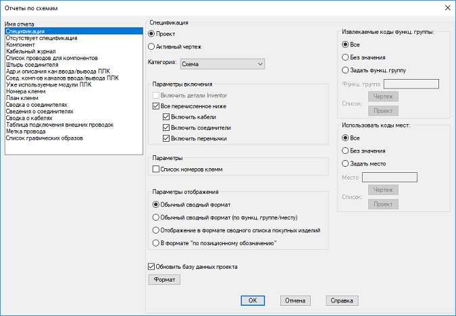Toggle "Включить перемычки" checkbox
Image resolution: width=456 pixels, height=316 pixels.
point(166,138)
